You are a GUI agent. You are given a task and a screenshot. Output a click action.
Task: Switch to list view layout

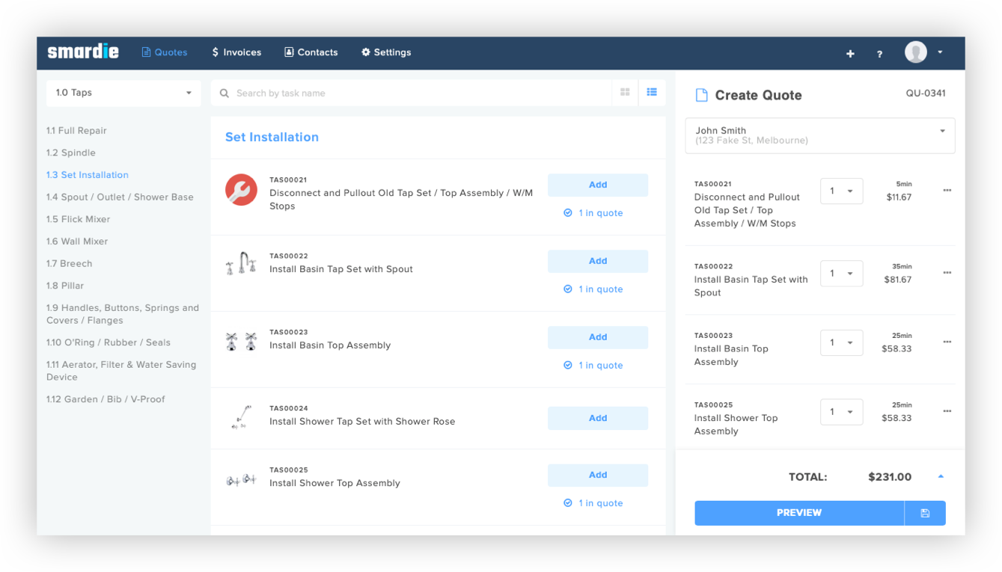tap(652, 93)
